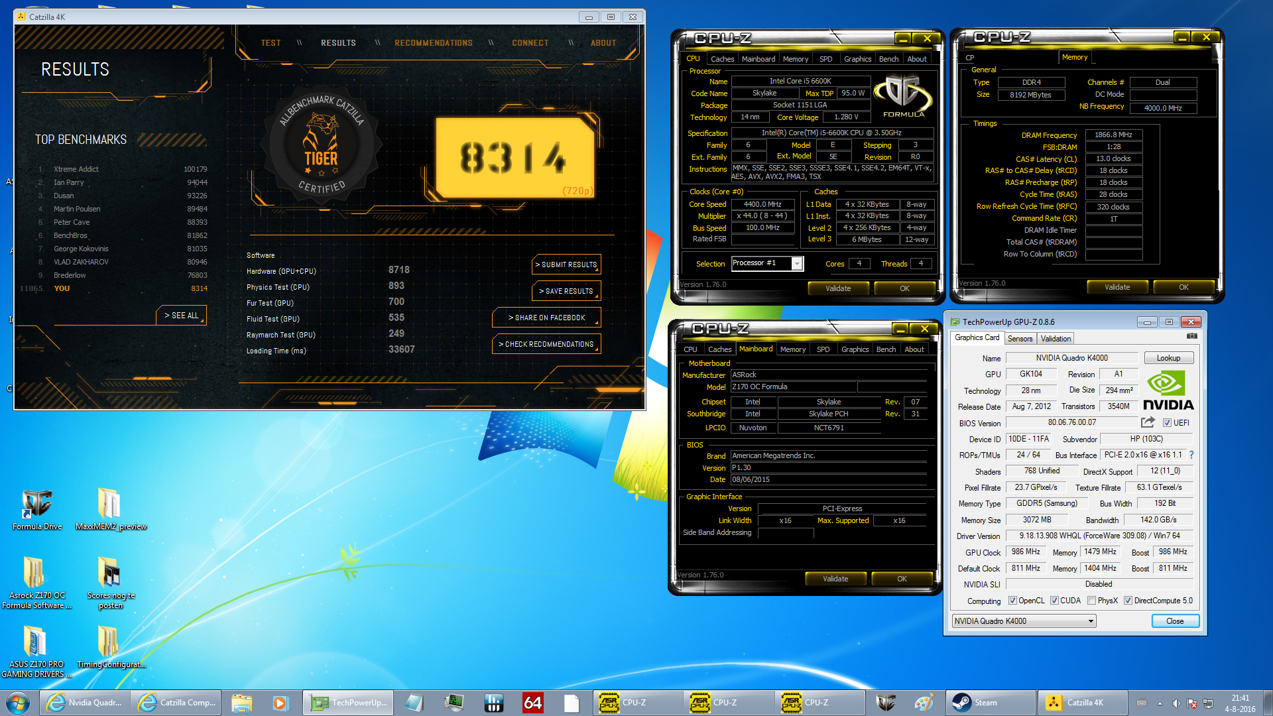Click the DRAM Frequency 1866.8 MHz value
The height and width of the screenshot is (716, 1273).
1113,135
